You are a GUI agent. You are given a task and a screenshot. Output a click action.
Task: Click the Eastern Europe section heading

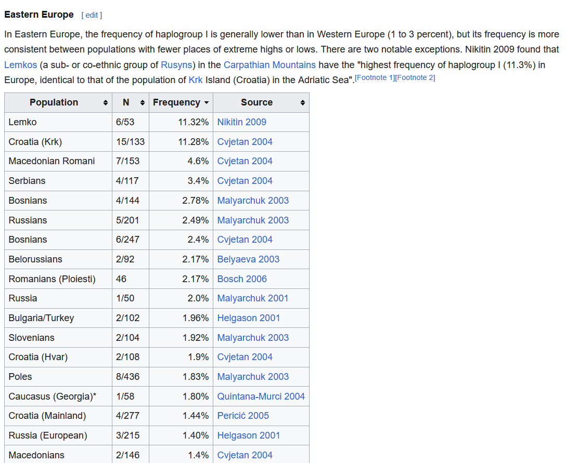pyautogui.click(x=39, y=15)
